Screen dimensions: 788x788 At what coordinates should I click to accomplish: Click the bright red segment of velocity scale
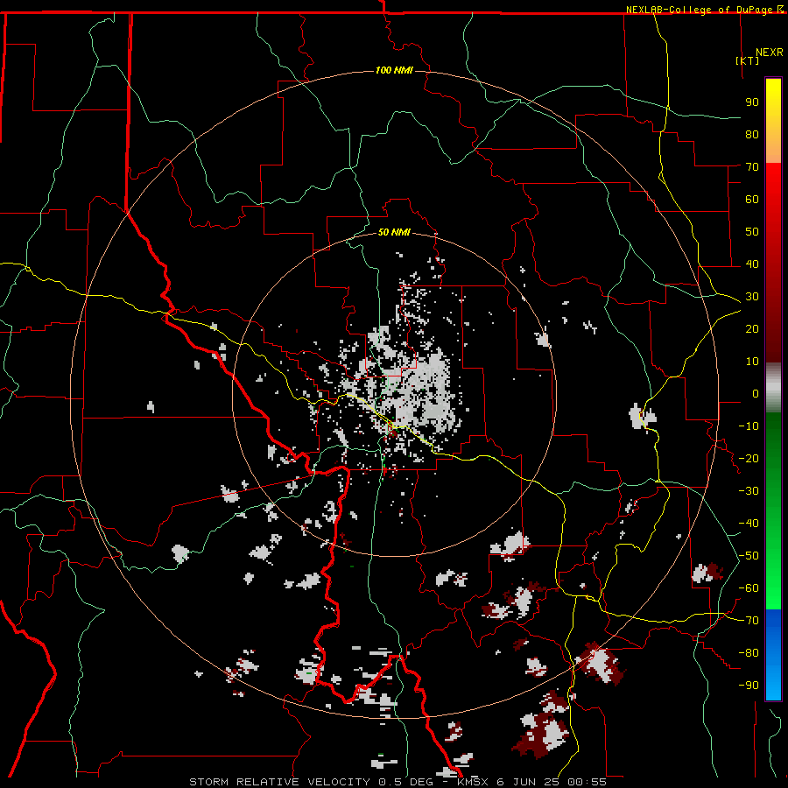[x=773, y=263]
